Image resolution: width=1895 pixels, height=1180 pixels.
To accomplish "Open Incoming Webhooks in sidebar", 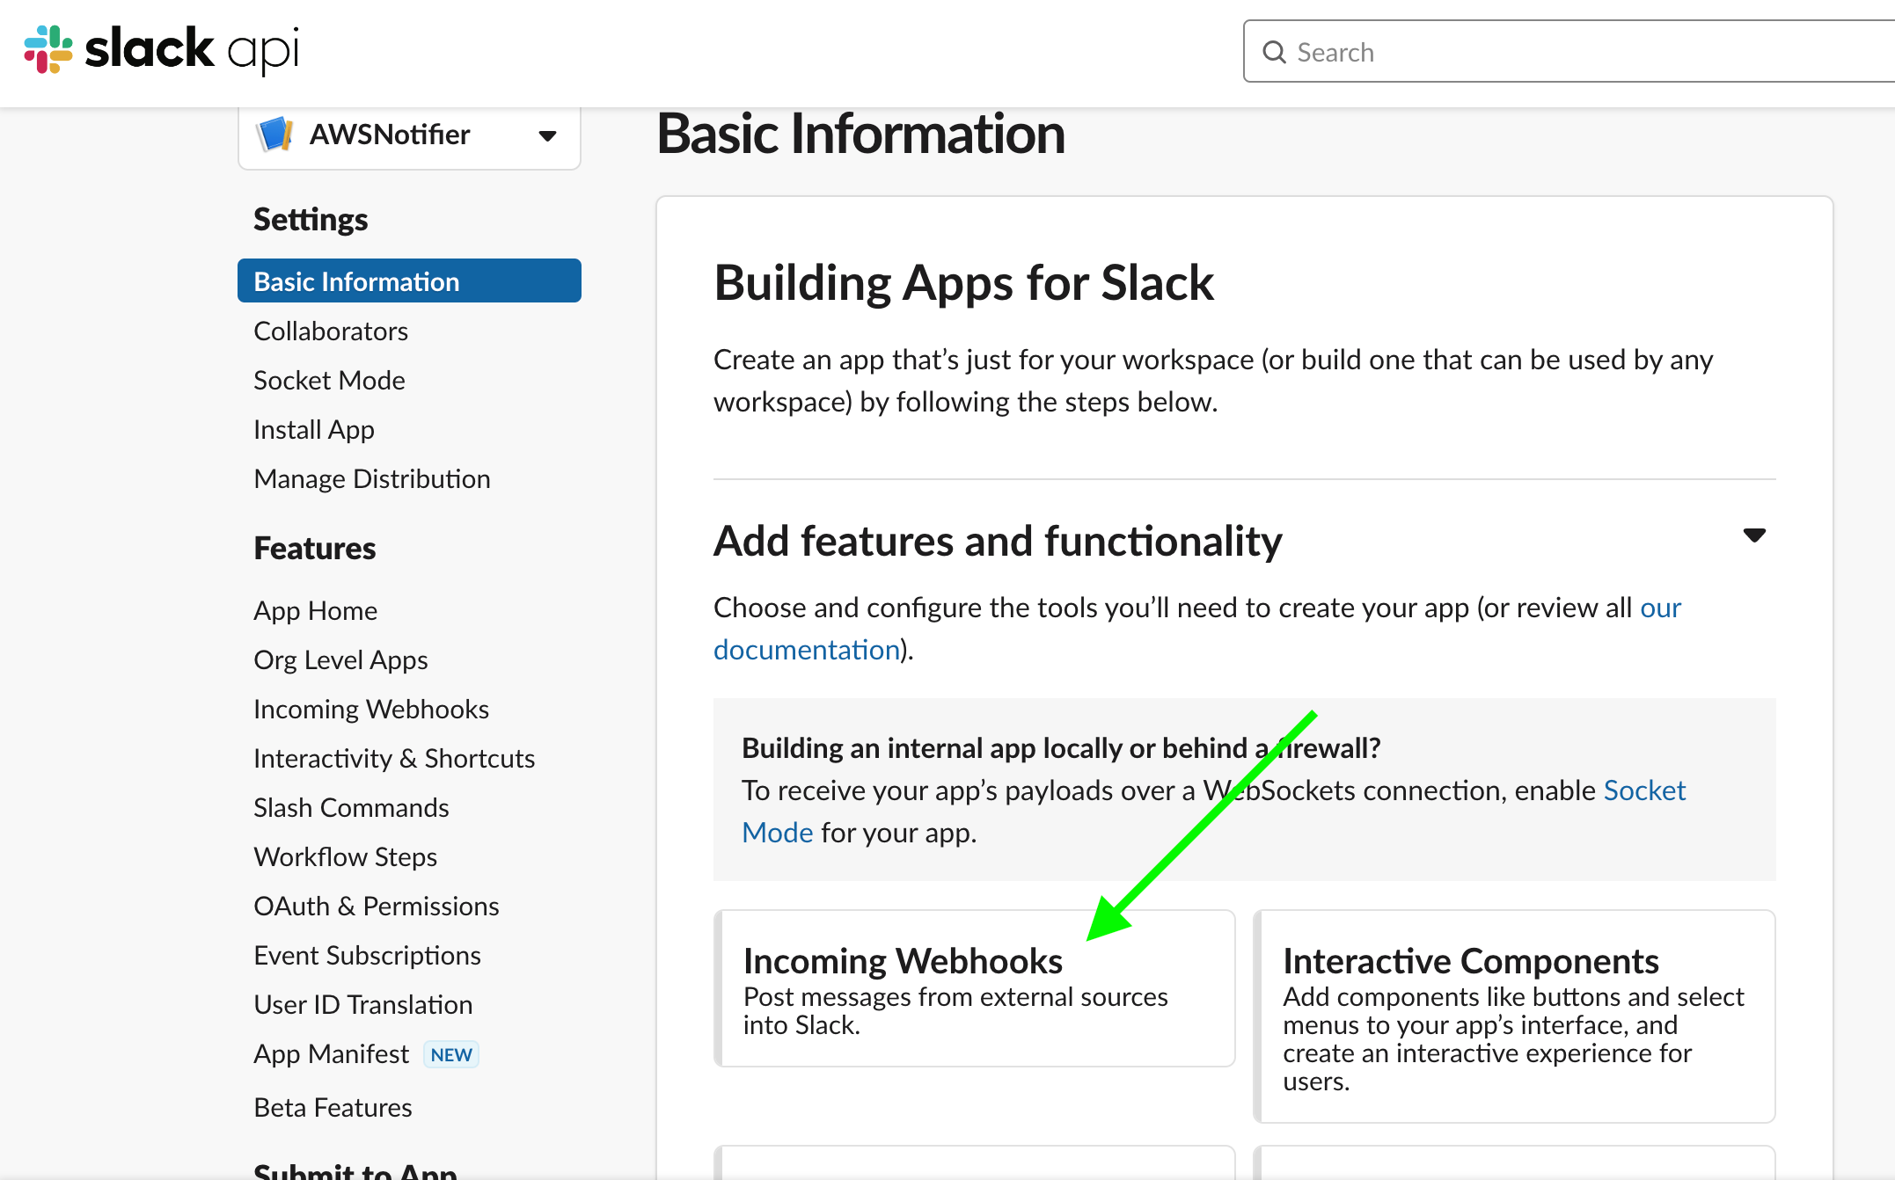I will [x=370, y=709].
